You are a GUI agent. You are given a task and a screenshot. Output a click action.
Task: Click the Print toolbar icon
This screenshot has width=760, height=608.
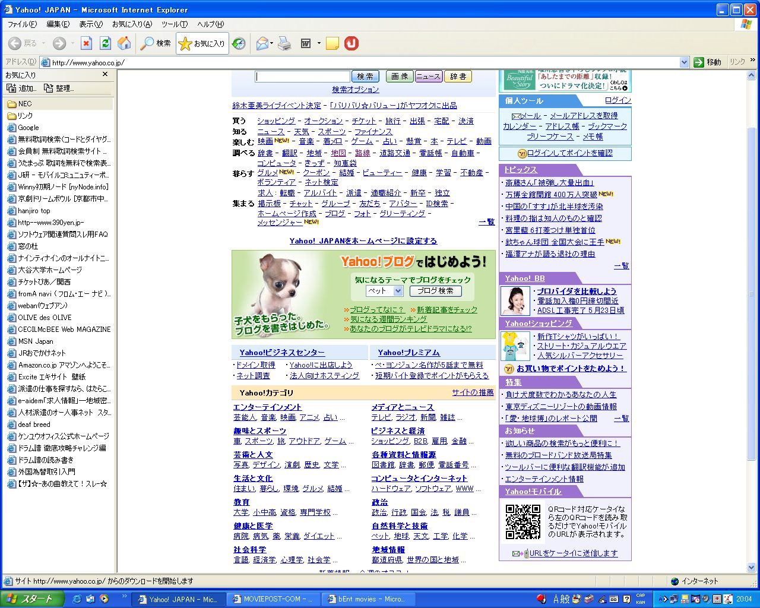coord(284,43)
